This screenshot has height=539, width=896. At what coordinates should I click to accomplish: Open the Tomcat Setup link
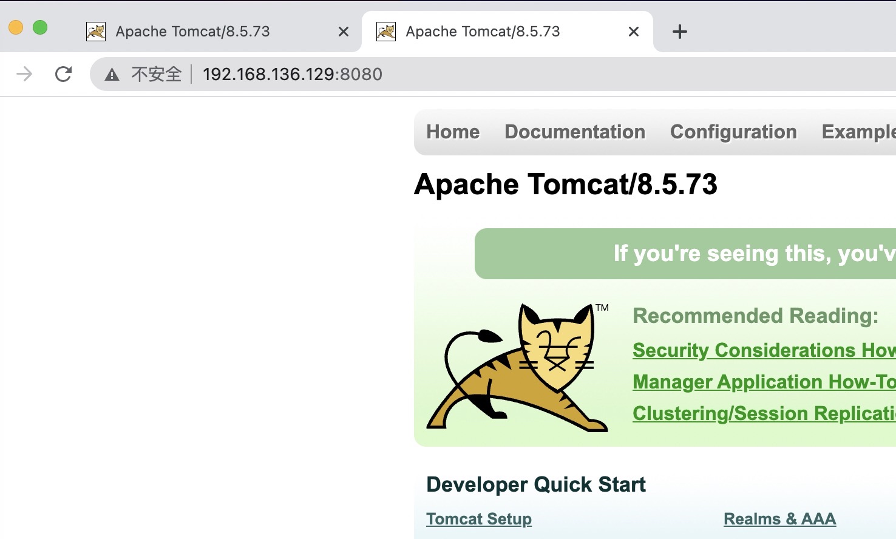tap(479, 519)
